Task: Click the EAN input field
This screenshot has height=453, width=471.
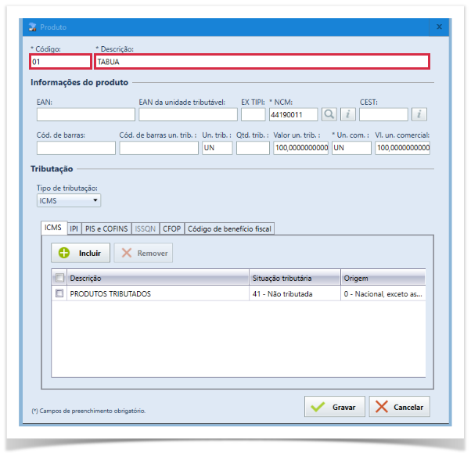Action: click(86, 114)
